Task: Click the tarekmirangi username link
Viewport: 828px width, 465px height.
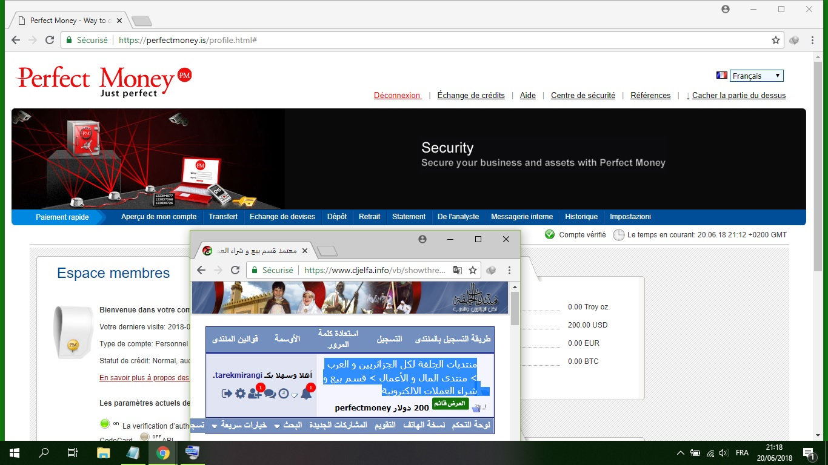Action: click(x=239, y=375)
